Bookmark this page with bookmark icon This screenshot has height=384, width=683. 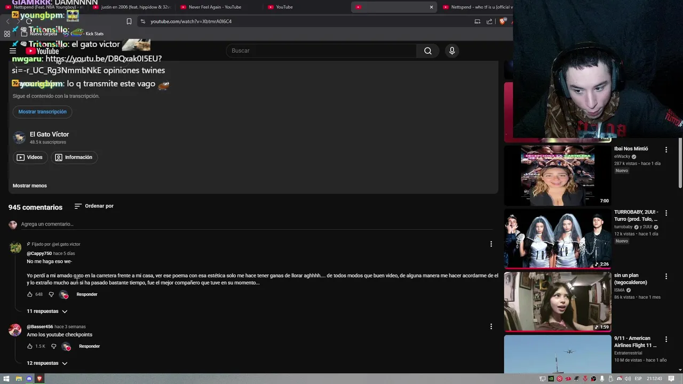pyautogui.click(x=129, y=21)
